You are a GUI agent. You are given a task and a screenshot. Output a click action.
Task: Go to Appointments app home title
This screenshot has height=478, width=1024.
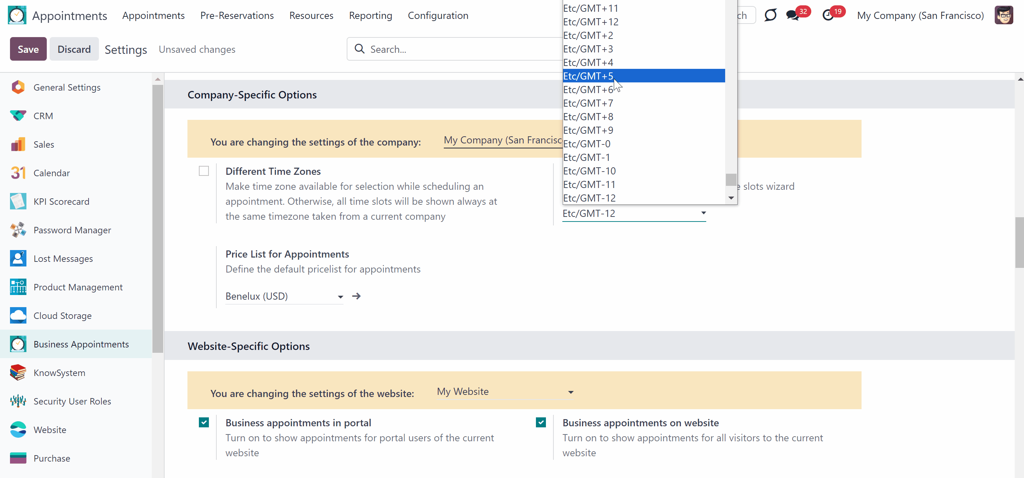pos(70,15)
